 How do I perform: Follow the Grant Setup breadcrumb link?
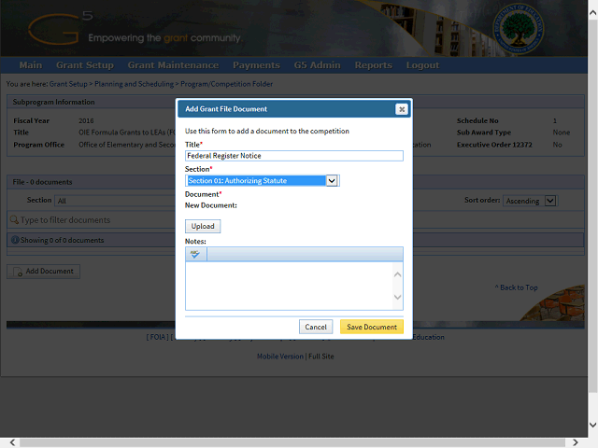(68, 84)
